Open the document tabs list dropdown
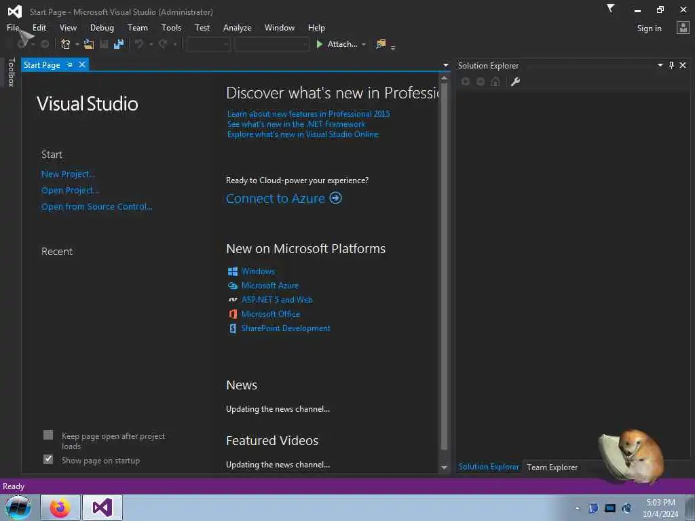Image resolution: width=695 pixels, height=521 pixels. pos(445,65)
